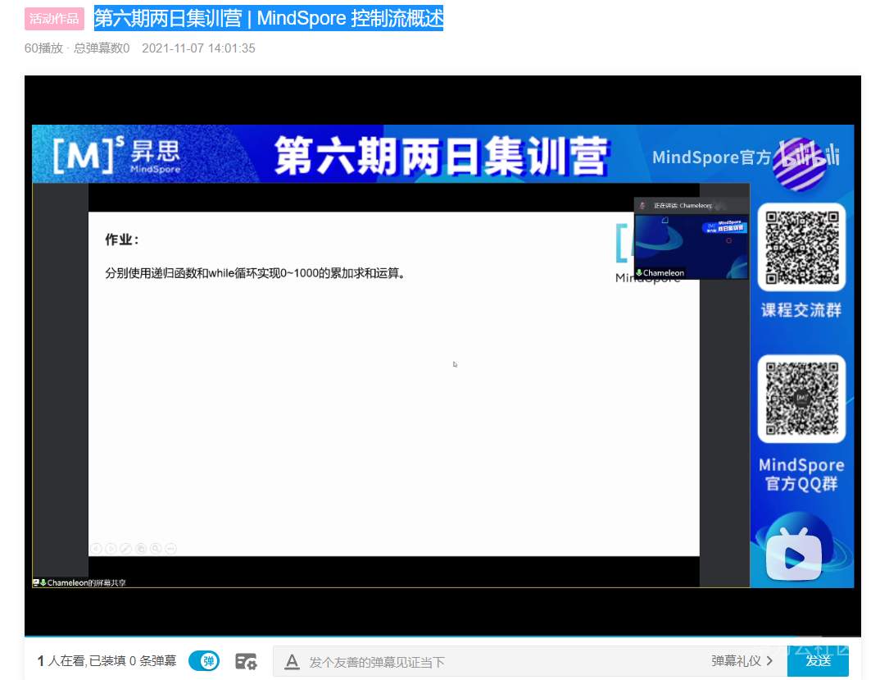Select the slide's pen annotation icon
This screenshot has width=871, height=680.
[x=126, y=549]
